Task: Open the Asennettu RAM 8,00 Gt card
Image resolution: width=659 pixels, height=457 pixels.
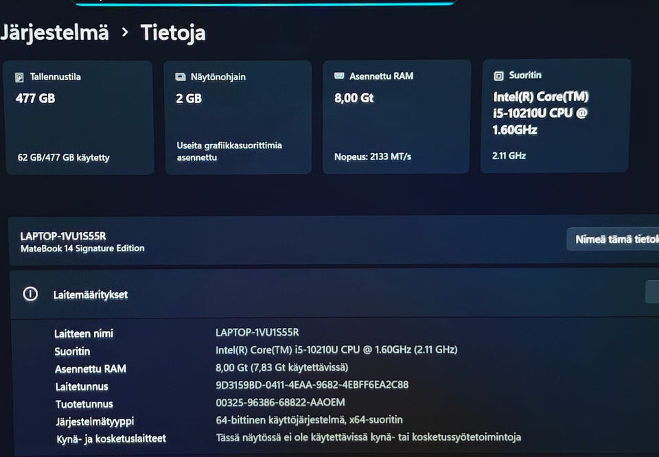Action: 396,117
